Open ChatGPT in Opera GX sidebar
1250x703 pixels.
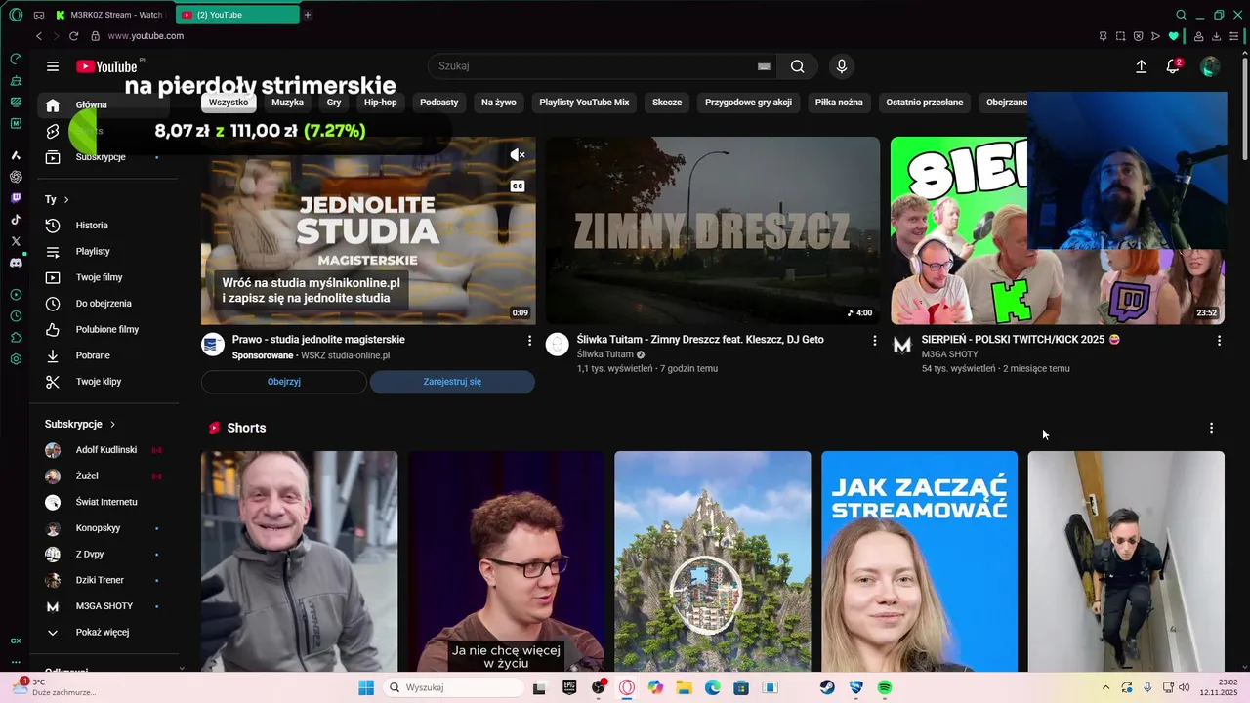pos(16,177)
